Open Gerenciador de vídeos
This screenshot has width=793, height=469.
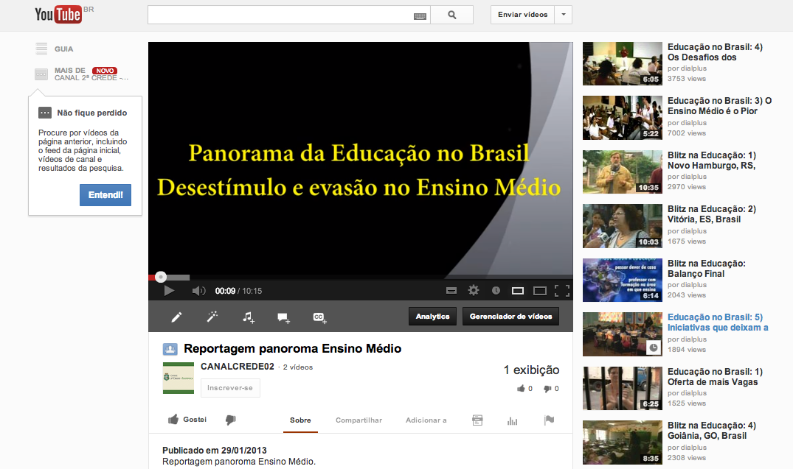click(x=510, y=317)
